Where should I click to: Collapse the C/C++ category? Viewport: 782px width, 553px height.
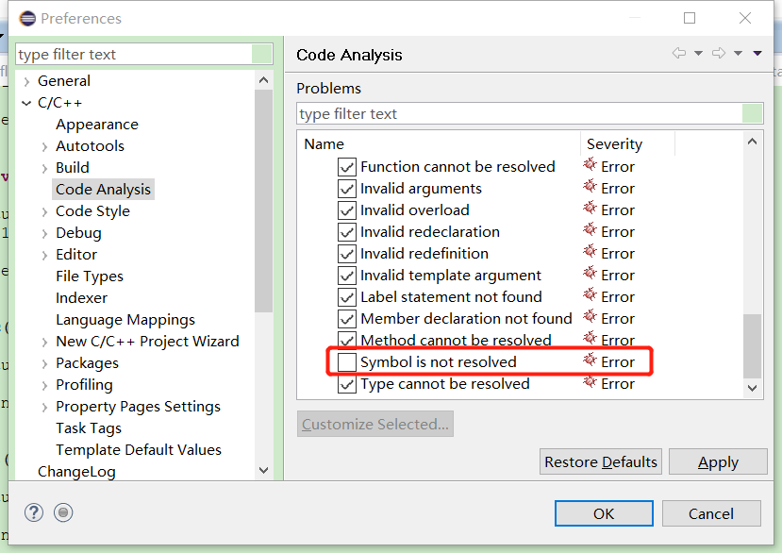click(25, 102)
